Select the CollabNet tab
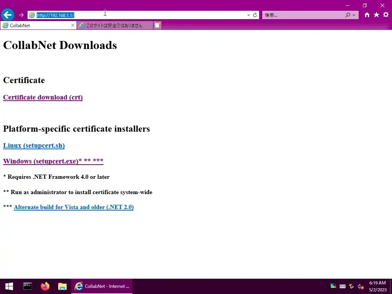Viewport: 392px width, 294px height. coord(38,25)
